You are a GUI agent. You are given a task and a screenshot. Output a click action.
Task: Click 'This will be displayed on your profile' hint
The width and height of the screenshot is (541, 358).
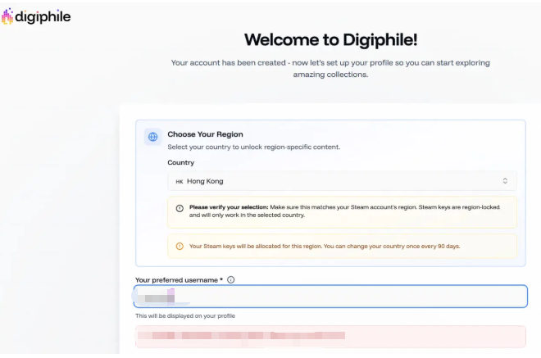(x=185, y=316)
